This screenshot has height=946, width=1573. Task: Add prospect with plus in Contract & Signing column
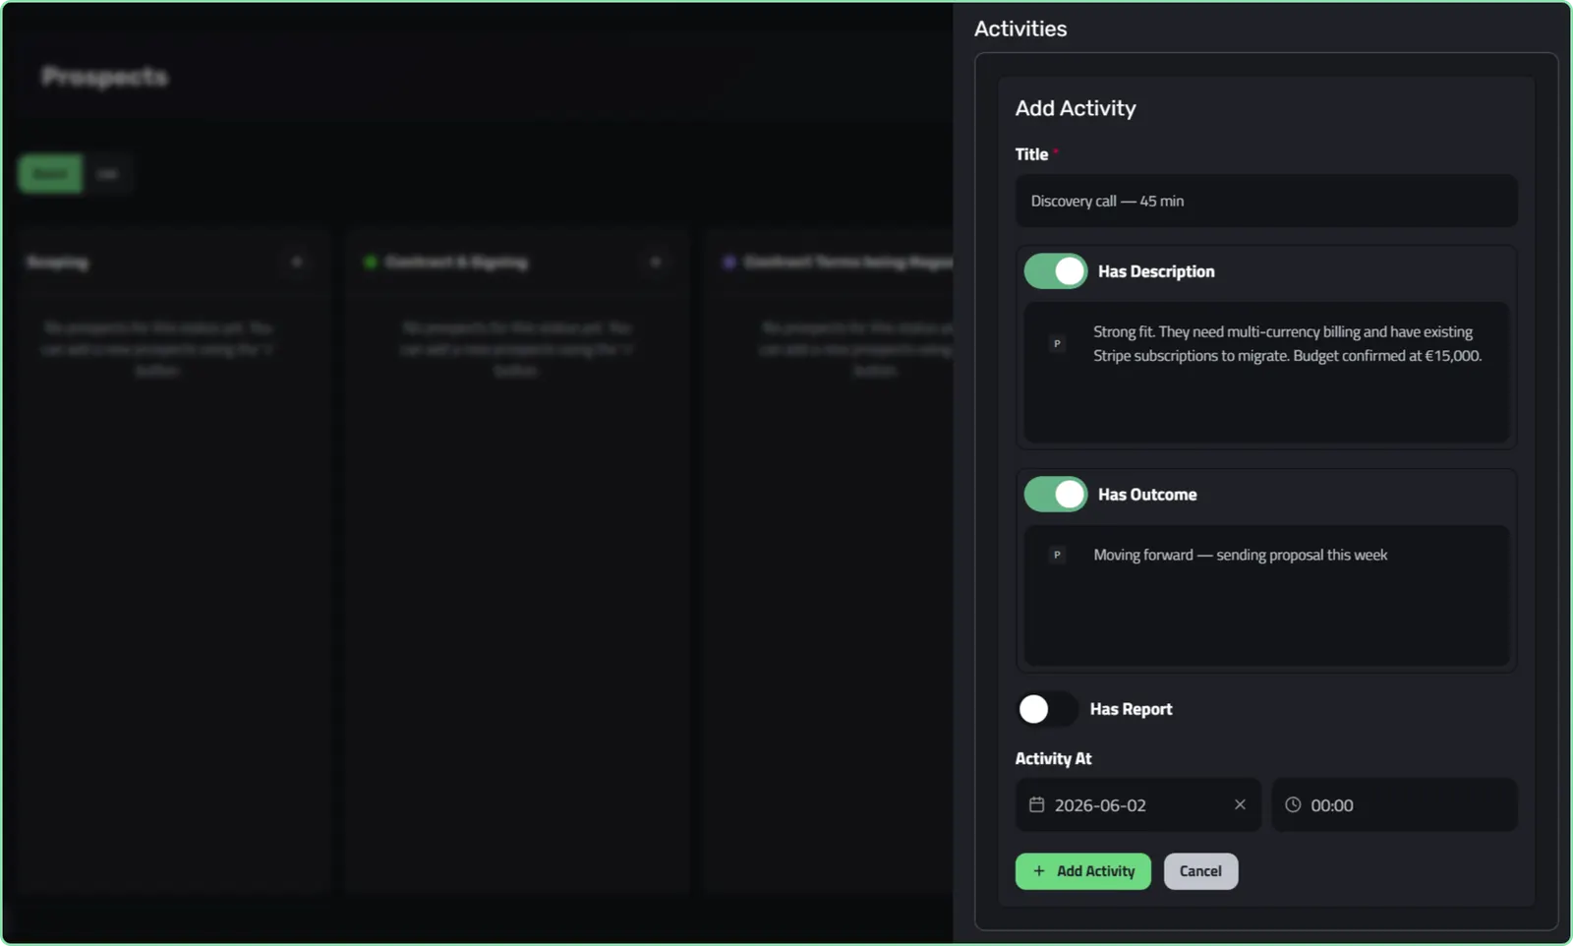[x=656, y=262]
